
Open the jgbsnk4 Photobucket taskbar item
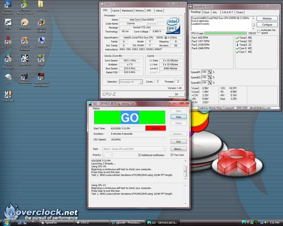[127, 222]
